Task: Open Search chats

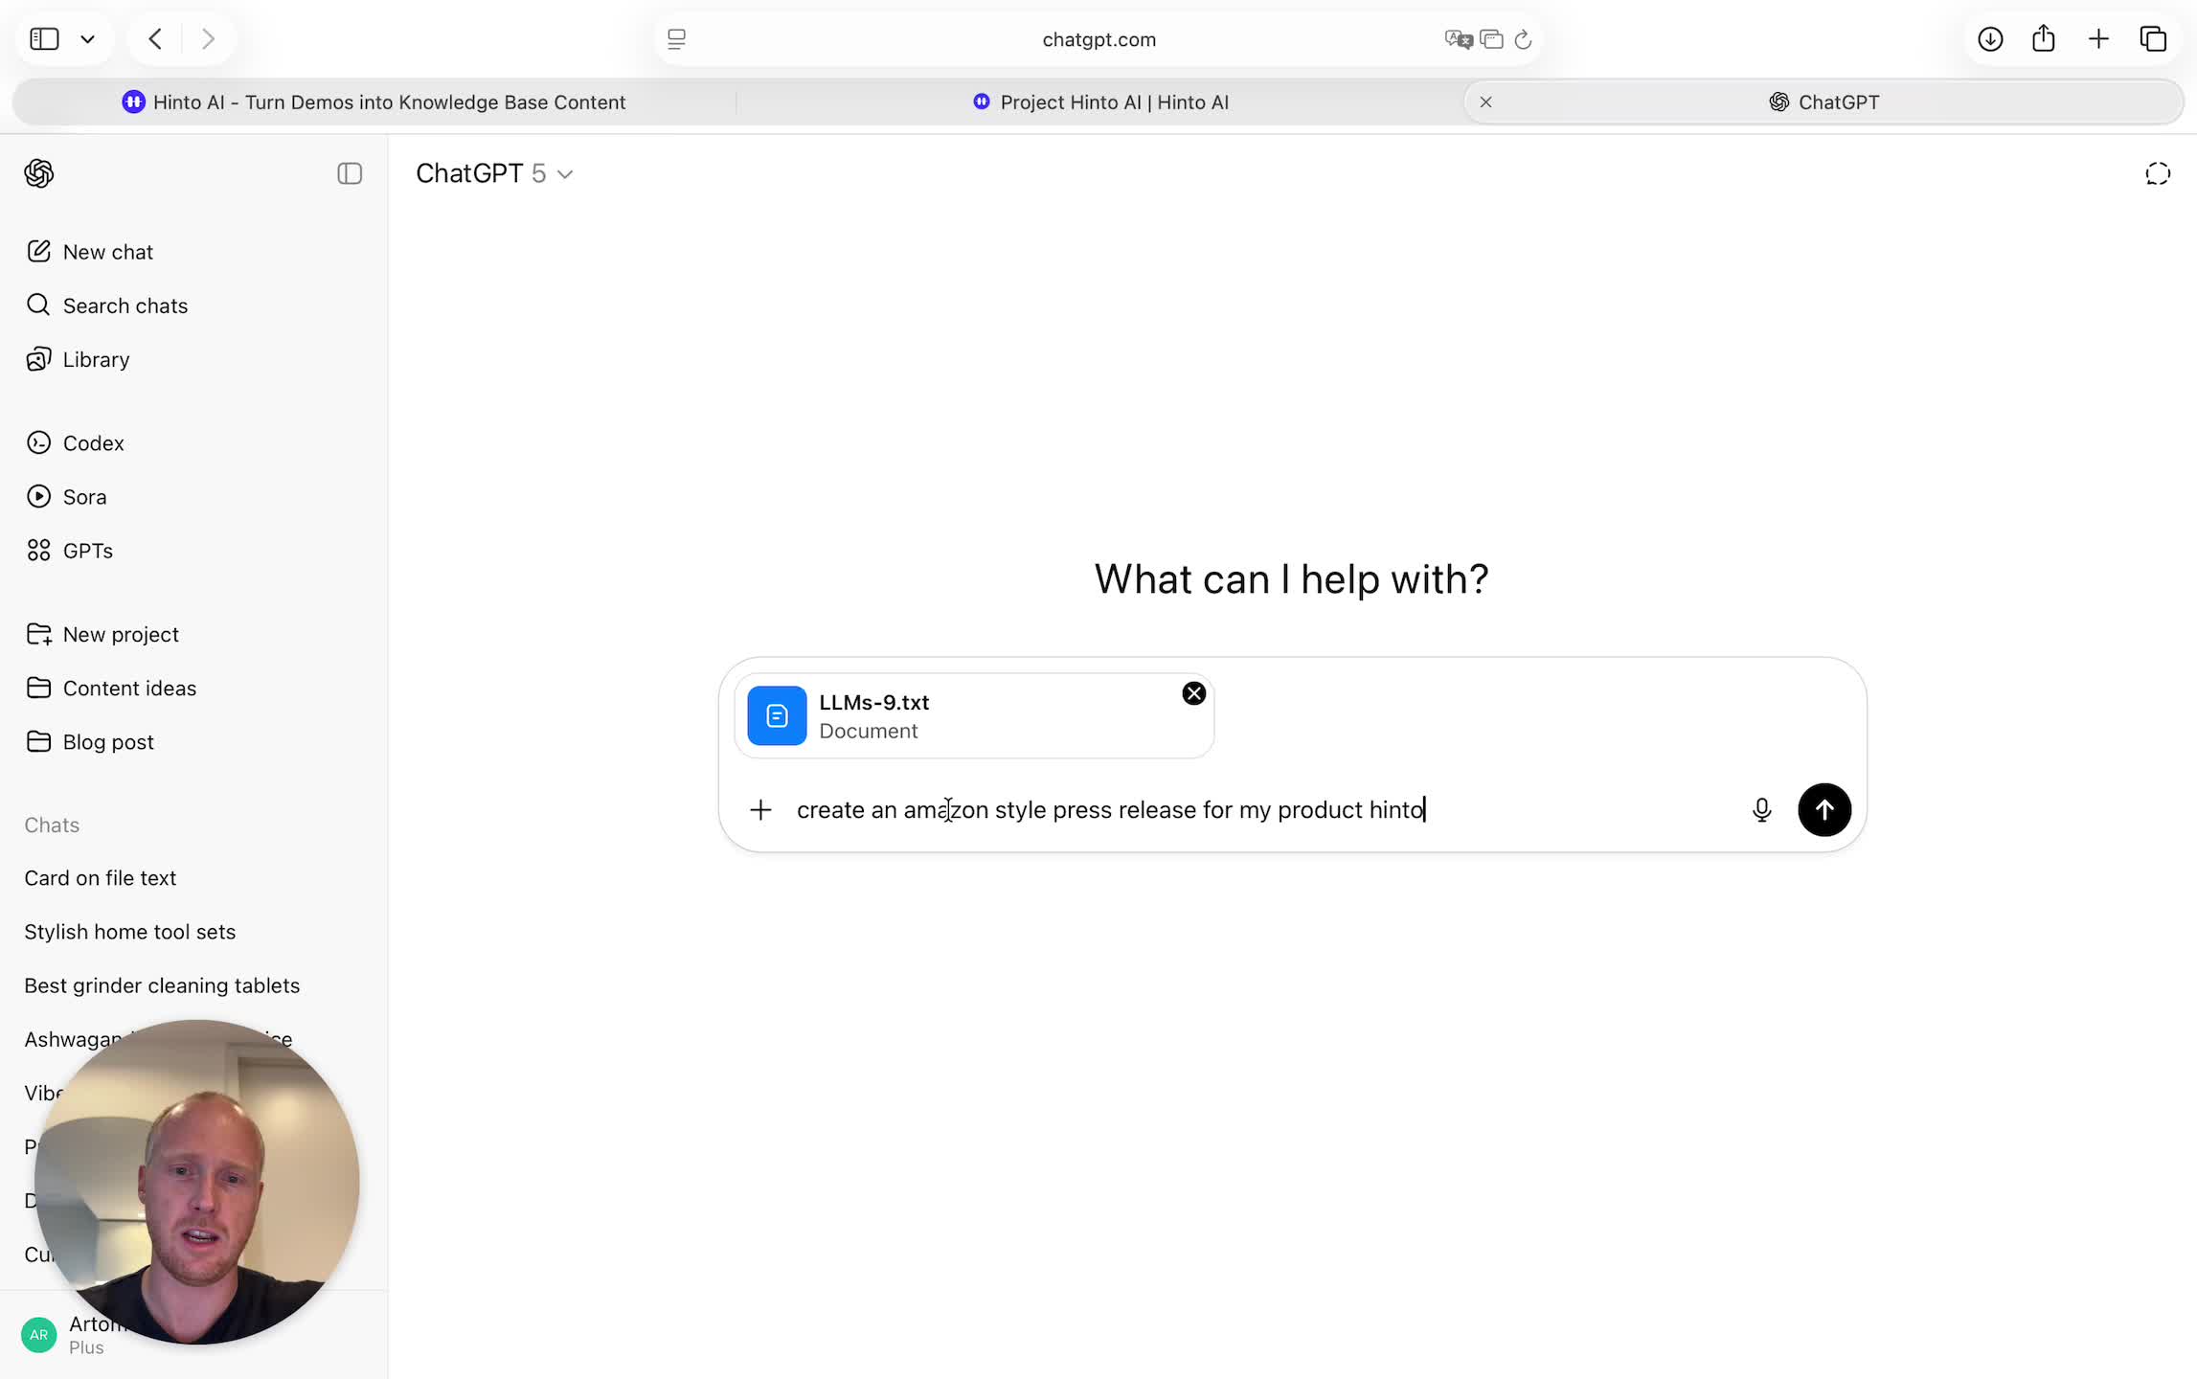Action: [x=125, y=305]
